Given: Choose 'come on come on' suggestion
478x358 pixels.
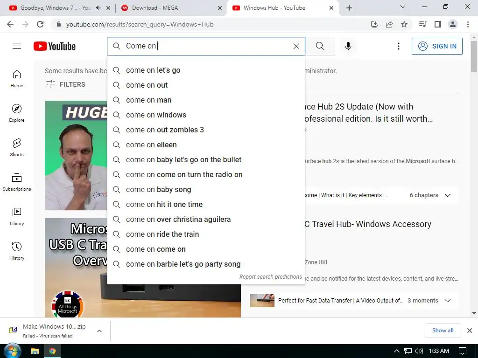Looking at the screenshot, I should point(206,249).
